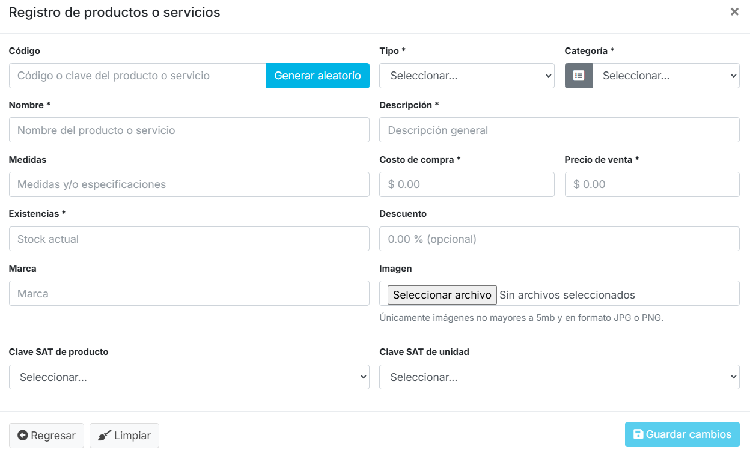The height and width of the screenshot is (456, 750).
Task: Click the category list icon button
Action: [x=578, y=76]
